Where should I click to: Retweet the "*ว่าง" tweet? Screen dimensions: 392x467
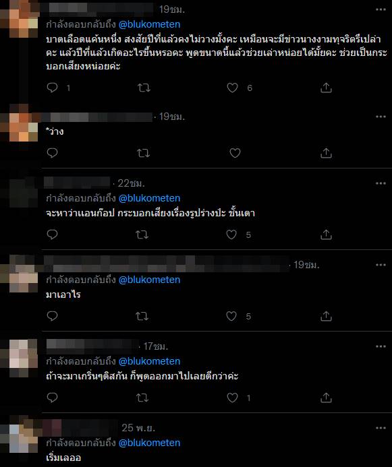click(144, 153)
